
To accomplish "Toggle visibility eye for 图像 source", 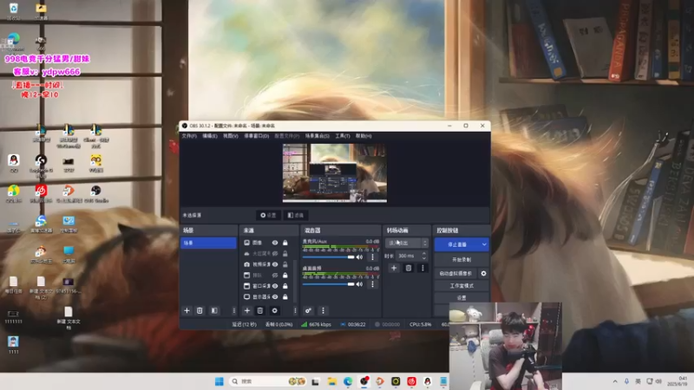I will (x=275, y=243).
